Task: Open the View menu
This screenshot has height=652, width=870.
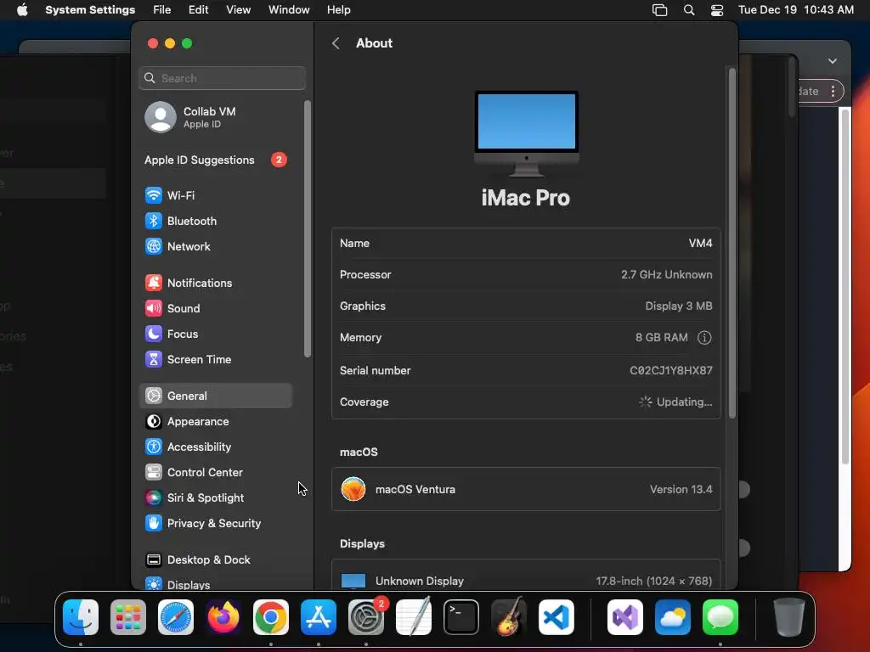Action: (238, 10)
